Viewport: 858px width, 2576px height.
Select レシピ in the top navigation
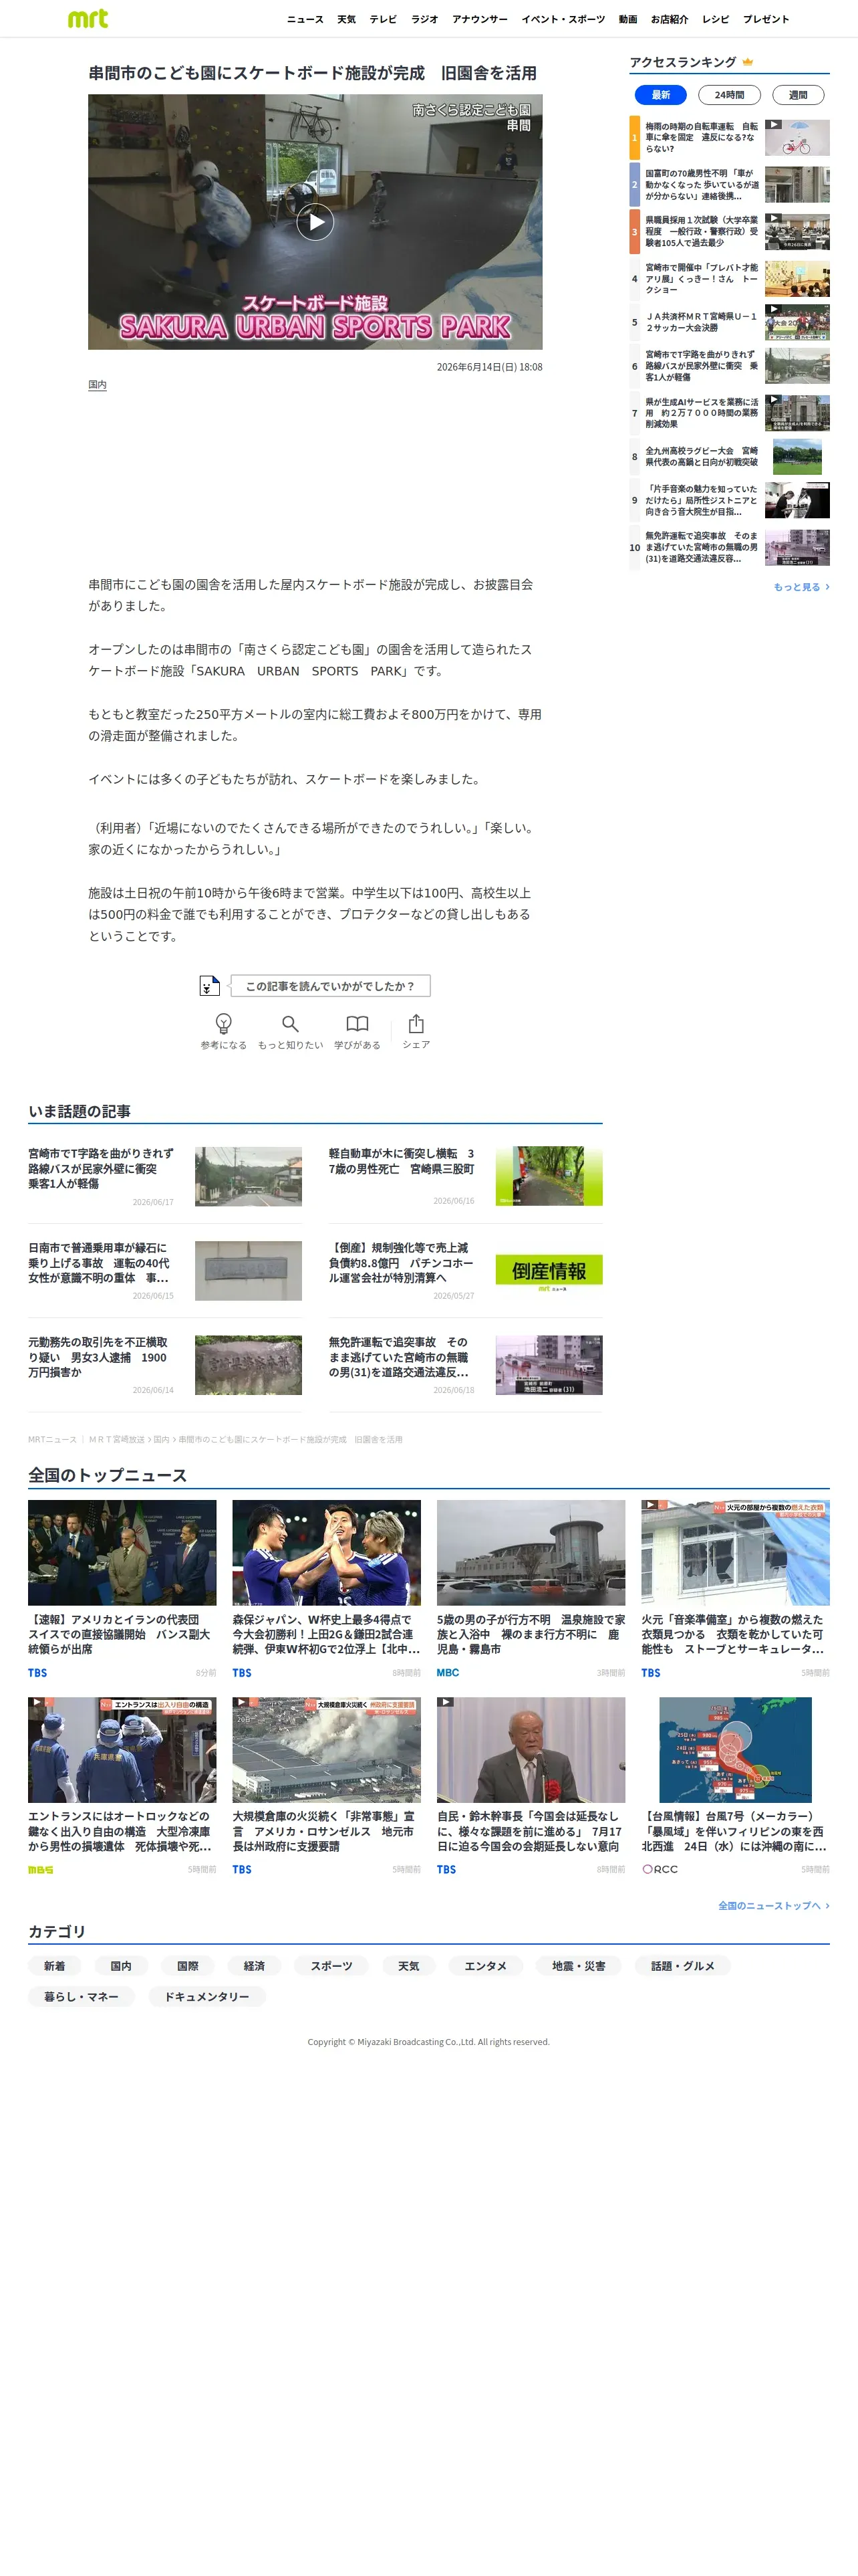715,19
